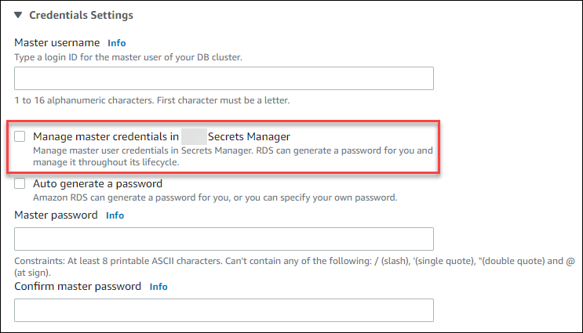Screen dimensions: 583x333
Task: Tick the Auto generate a password checkbox
Action: [20, 184]
